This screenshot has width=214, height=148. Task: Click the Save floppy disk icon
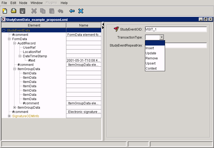tap(22, 11)
